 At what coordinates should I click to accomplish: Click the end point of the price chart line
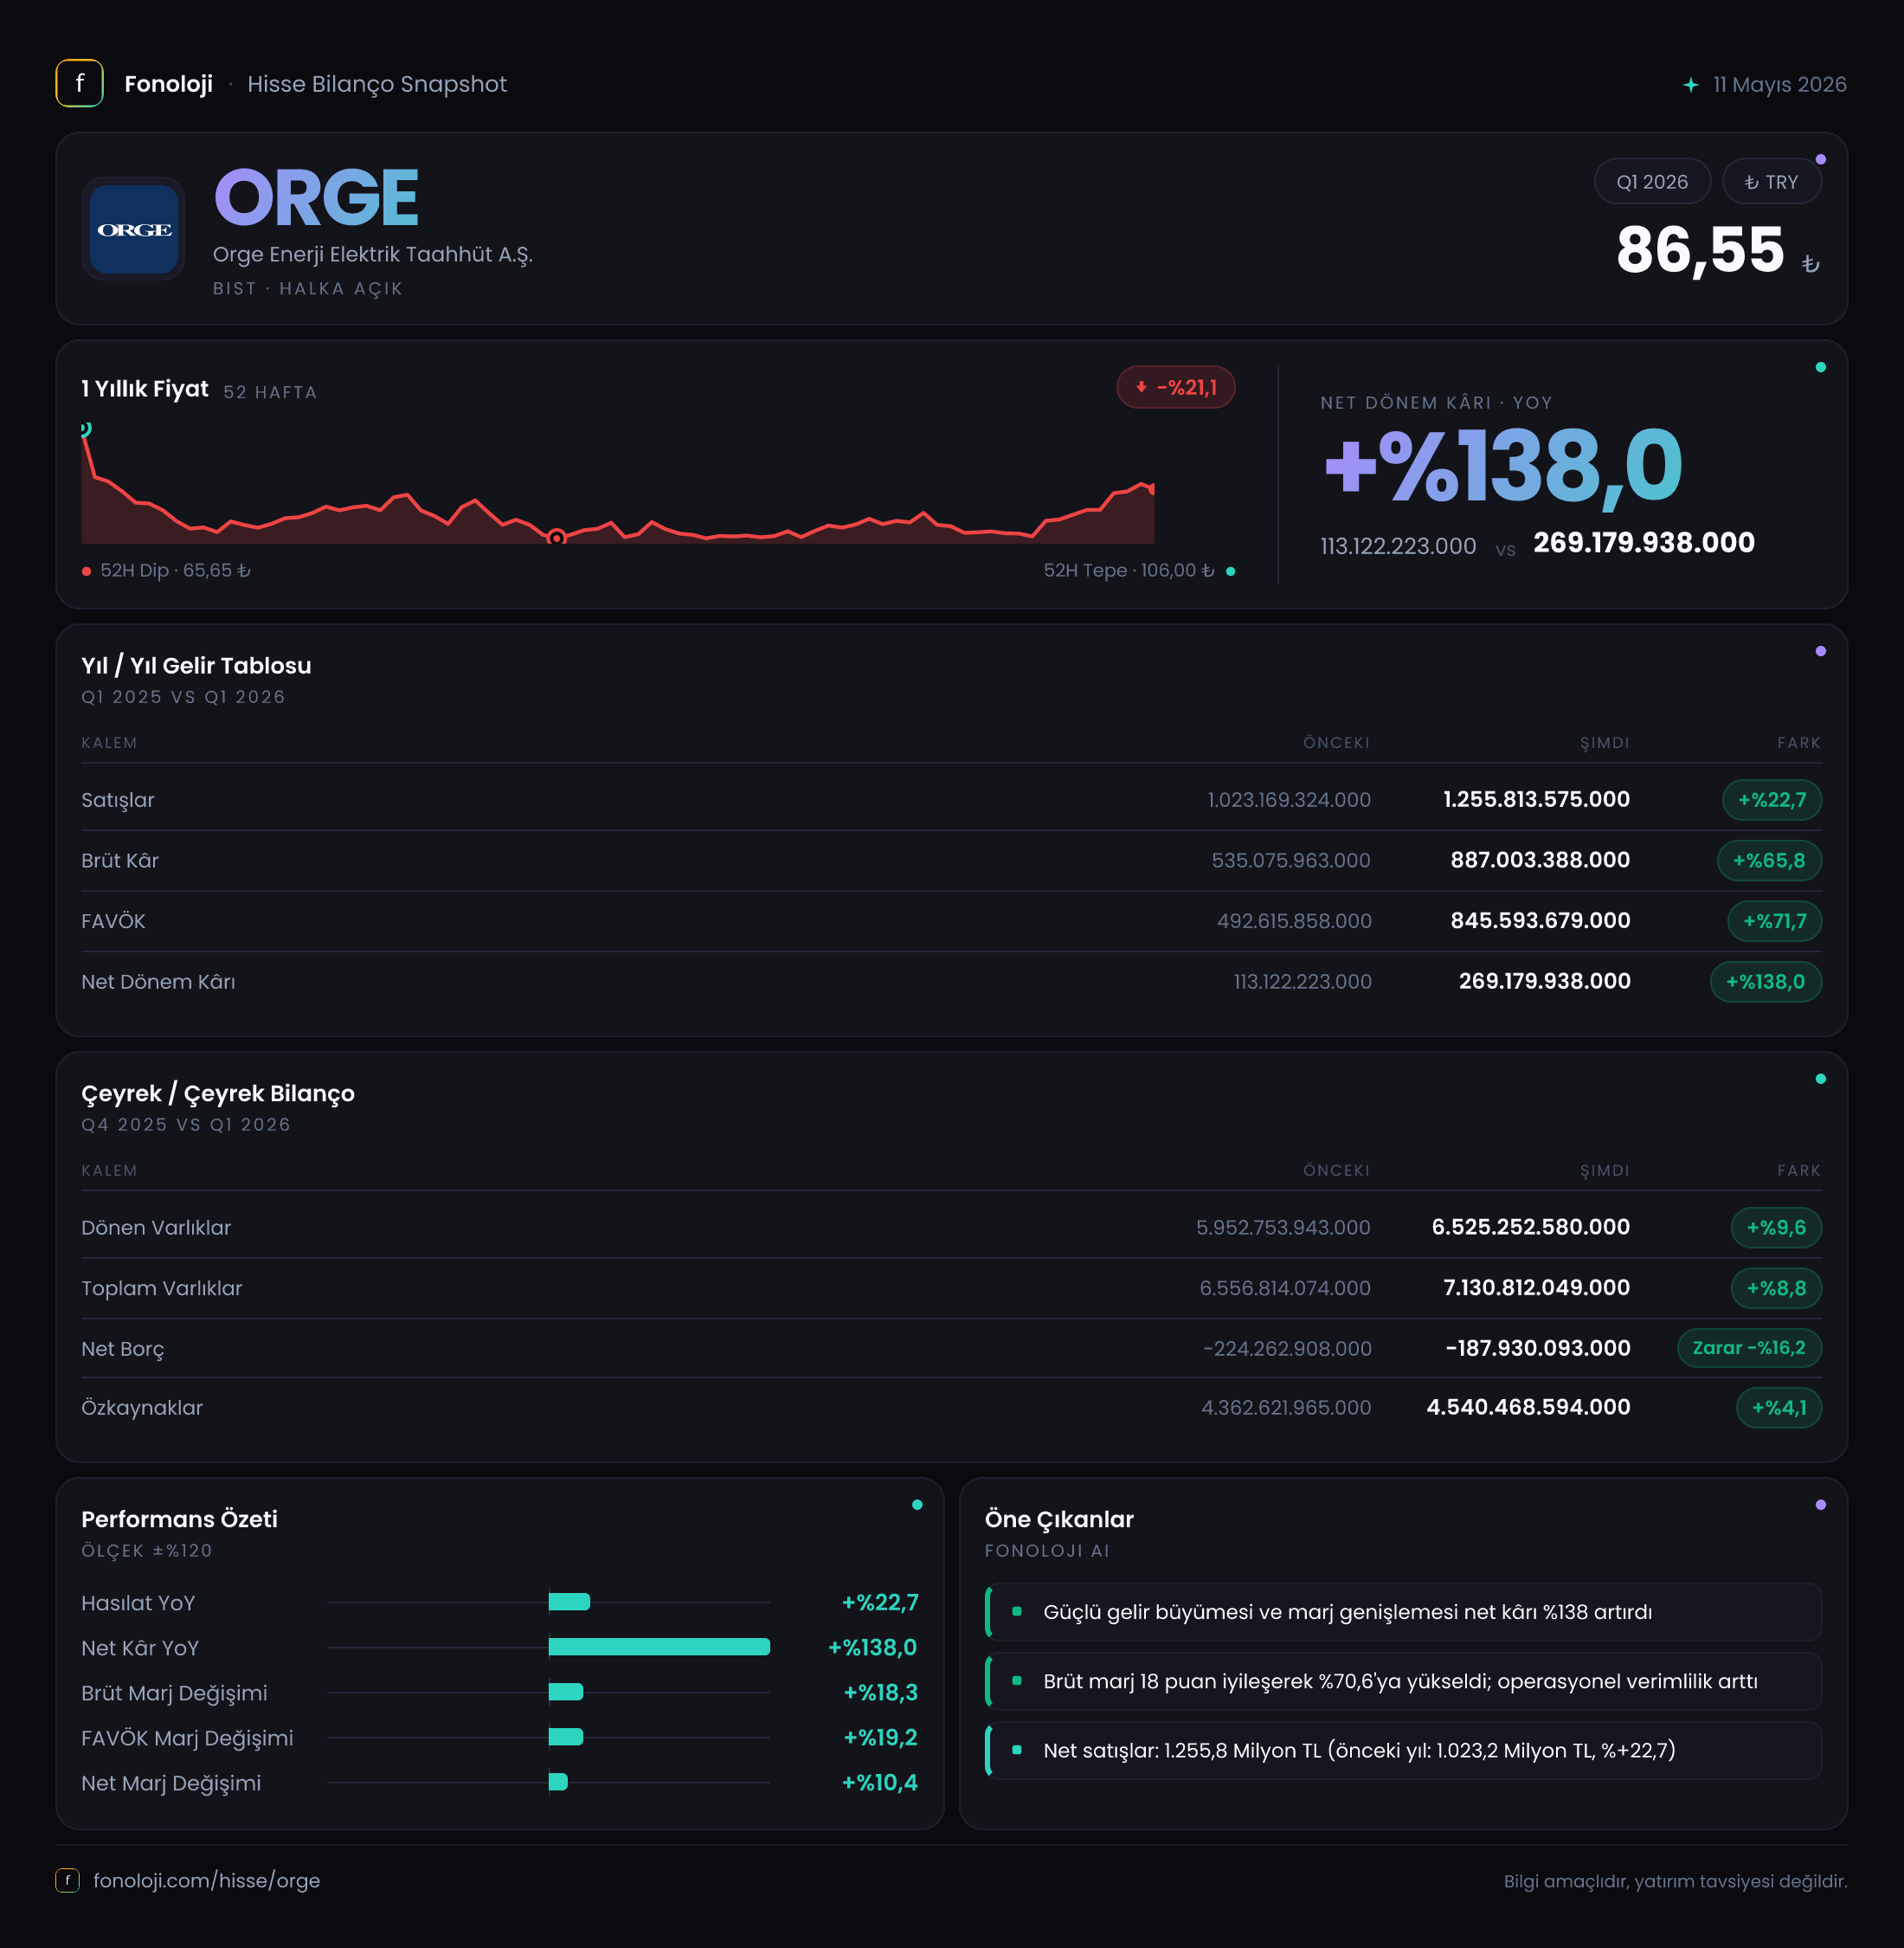1152,489
